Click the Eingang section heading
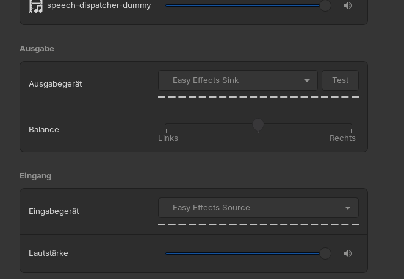Screen dimensions: 404x279 pyautogui.click(x=35, y=176)
